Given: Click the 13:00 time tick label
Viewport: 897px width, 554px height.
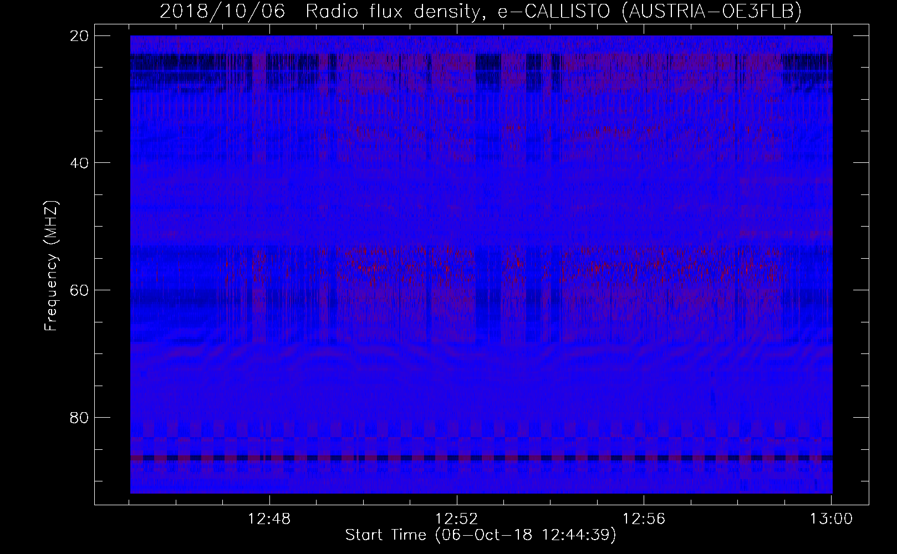Looking at the screenshot, I should pyautogui.click(x=831, y=520).
